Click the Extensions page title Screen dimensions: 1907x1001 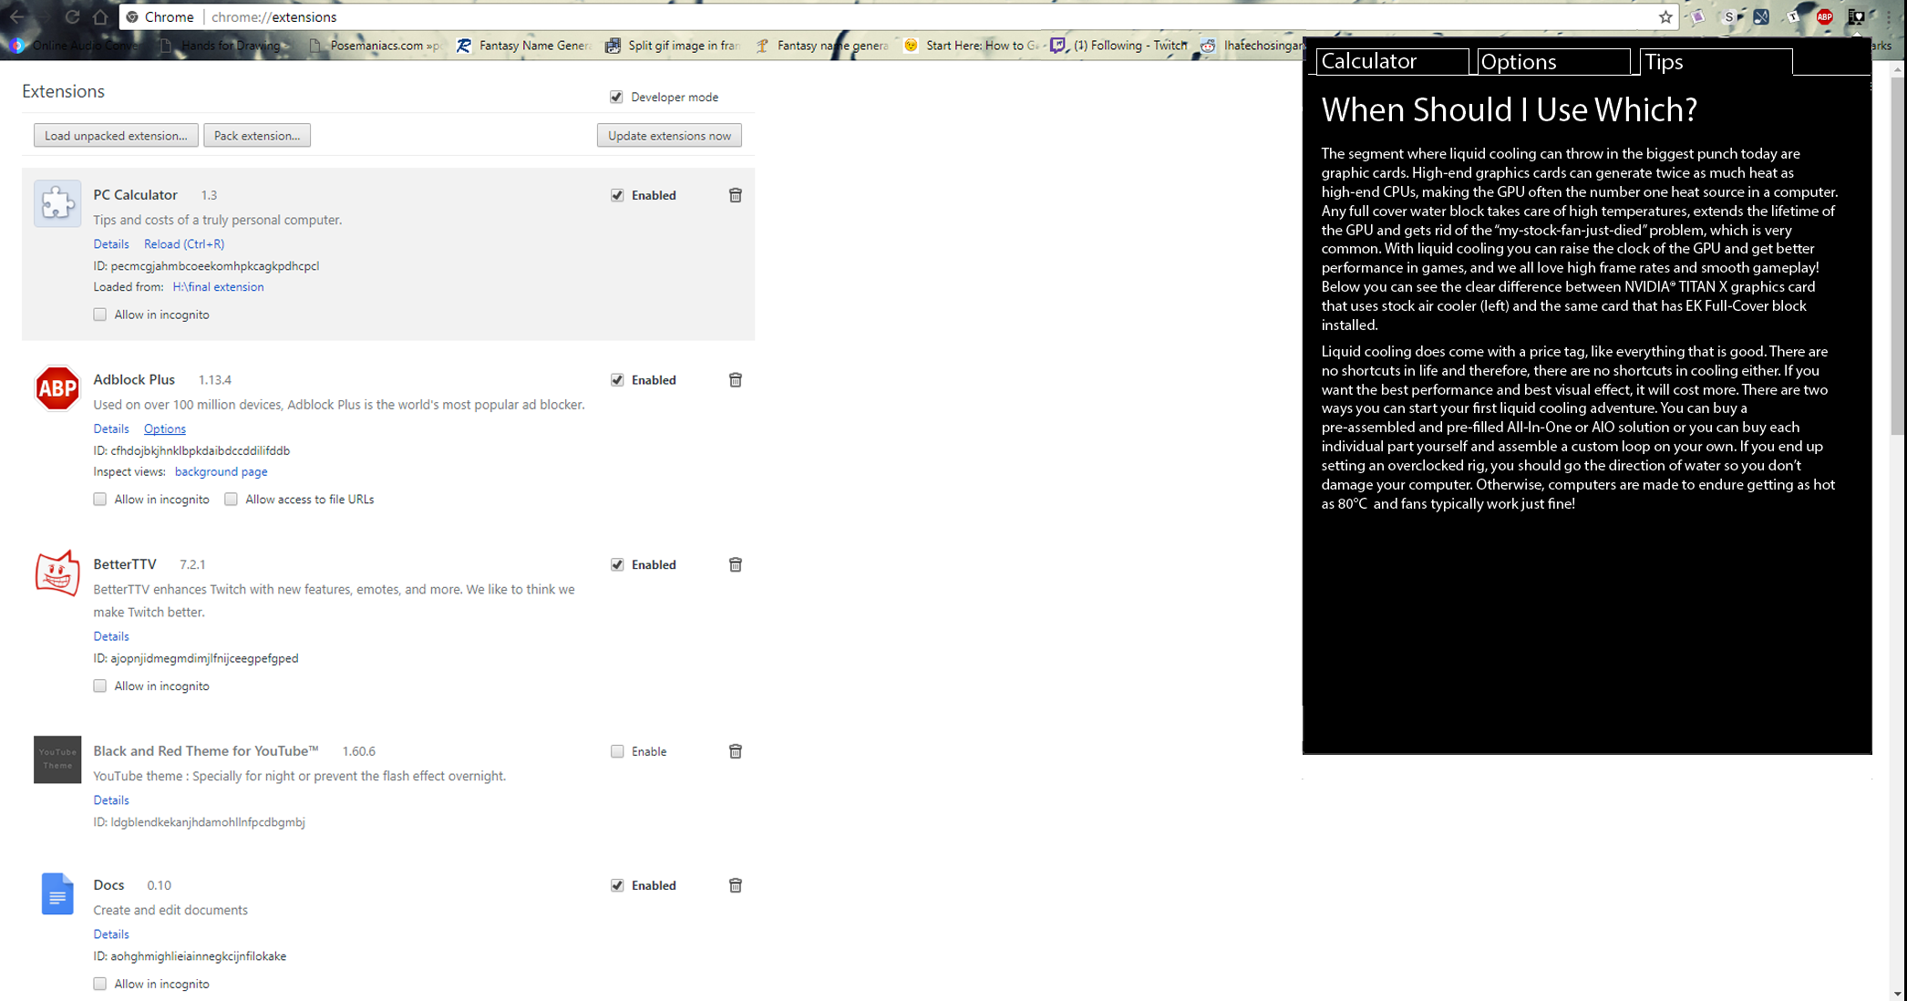coord(63,91)
